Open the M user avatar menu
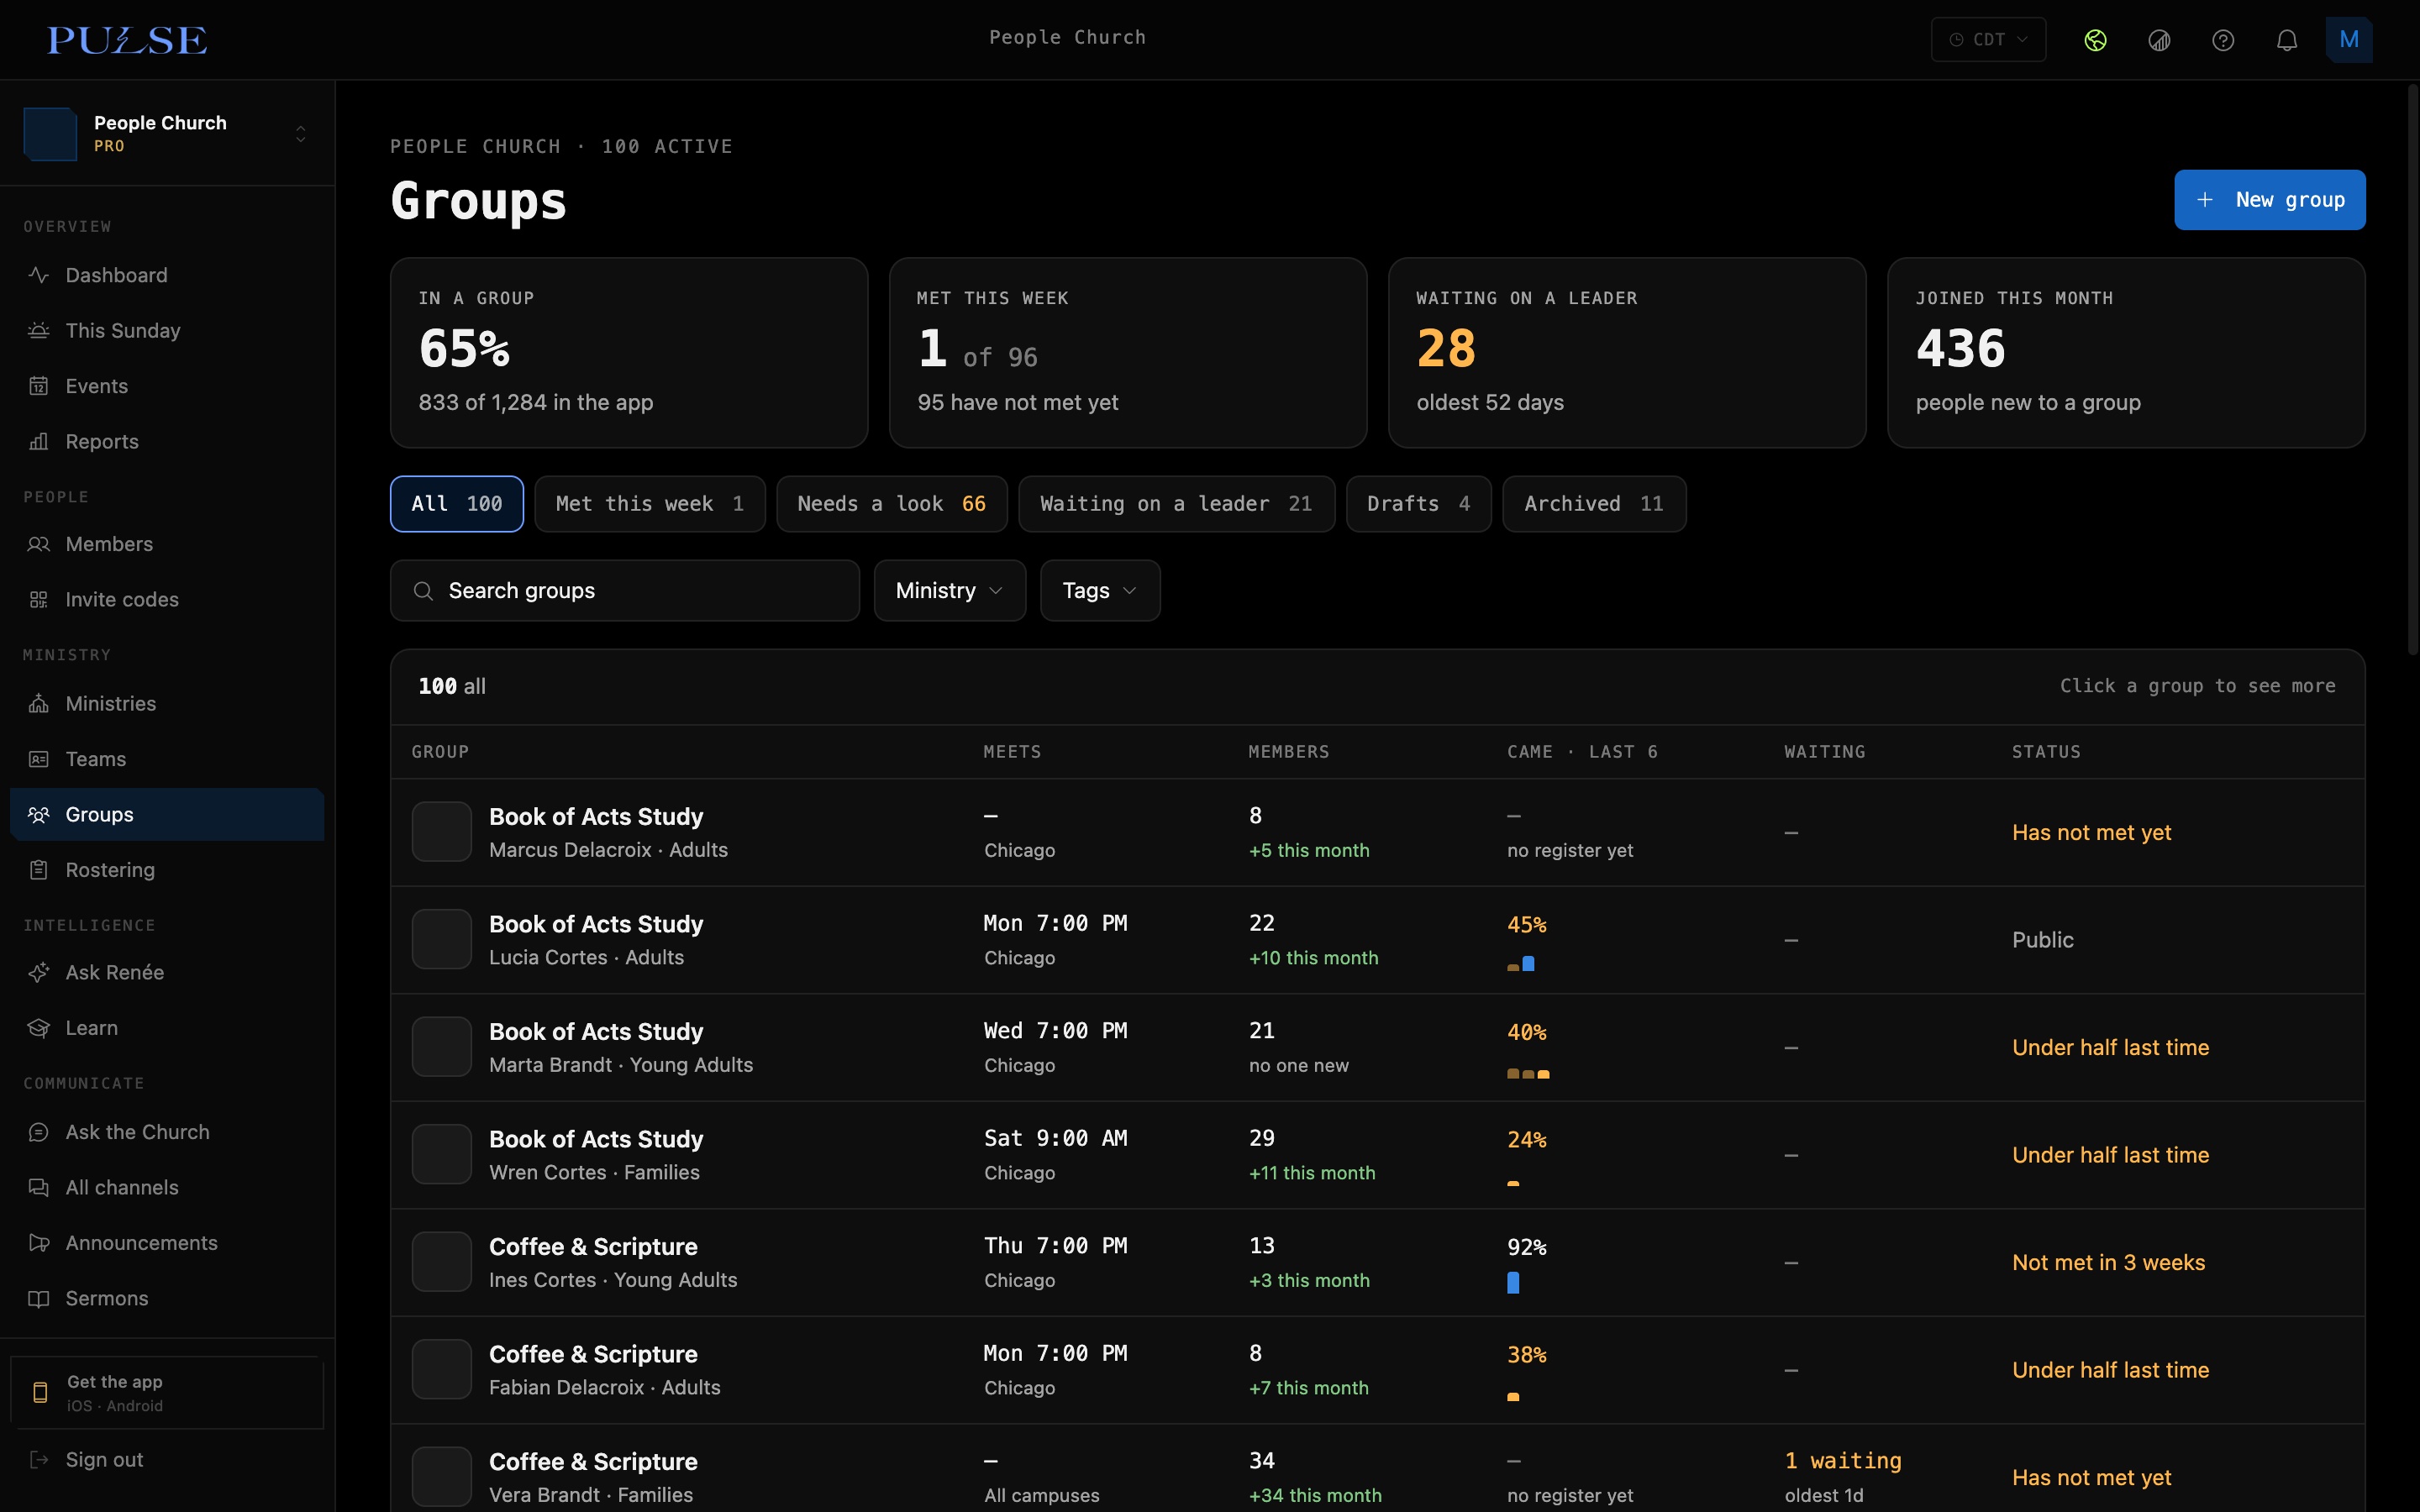This screenshot has height=1512, width=2420. (2349, 40)
